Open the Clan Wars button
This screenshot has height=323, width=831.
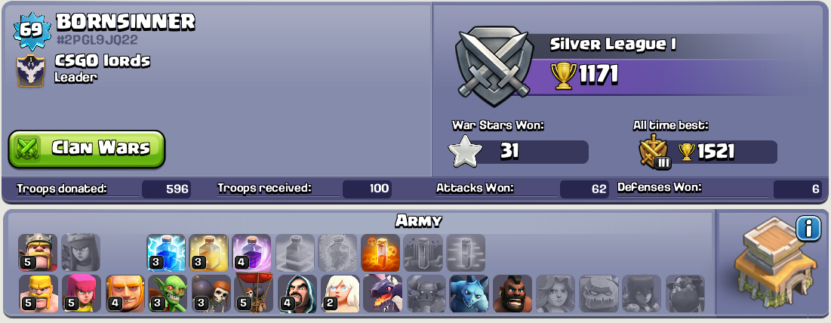86,149
